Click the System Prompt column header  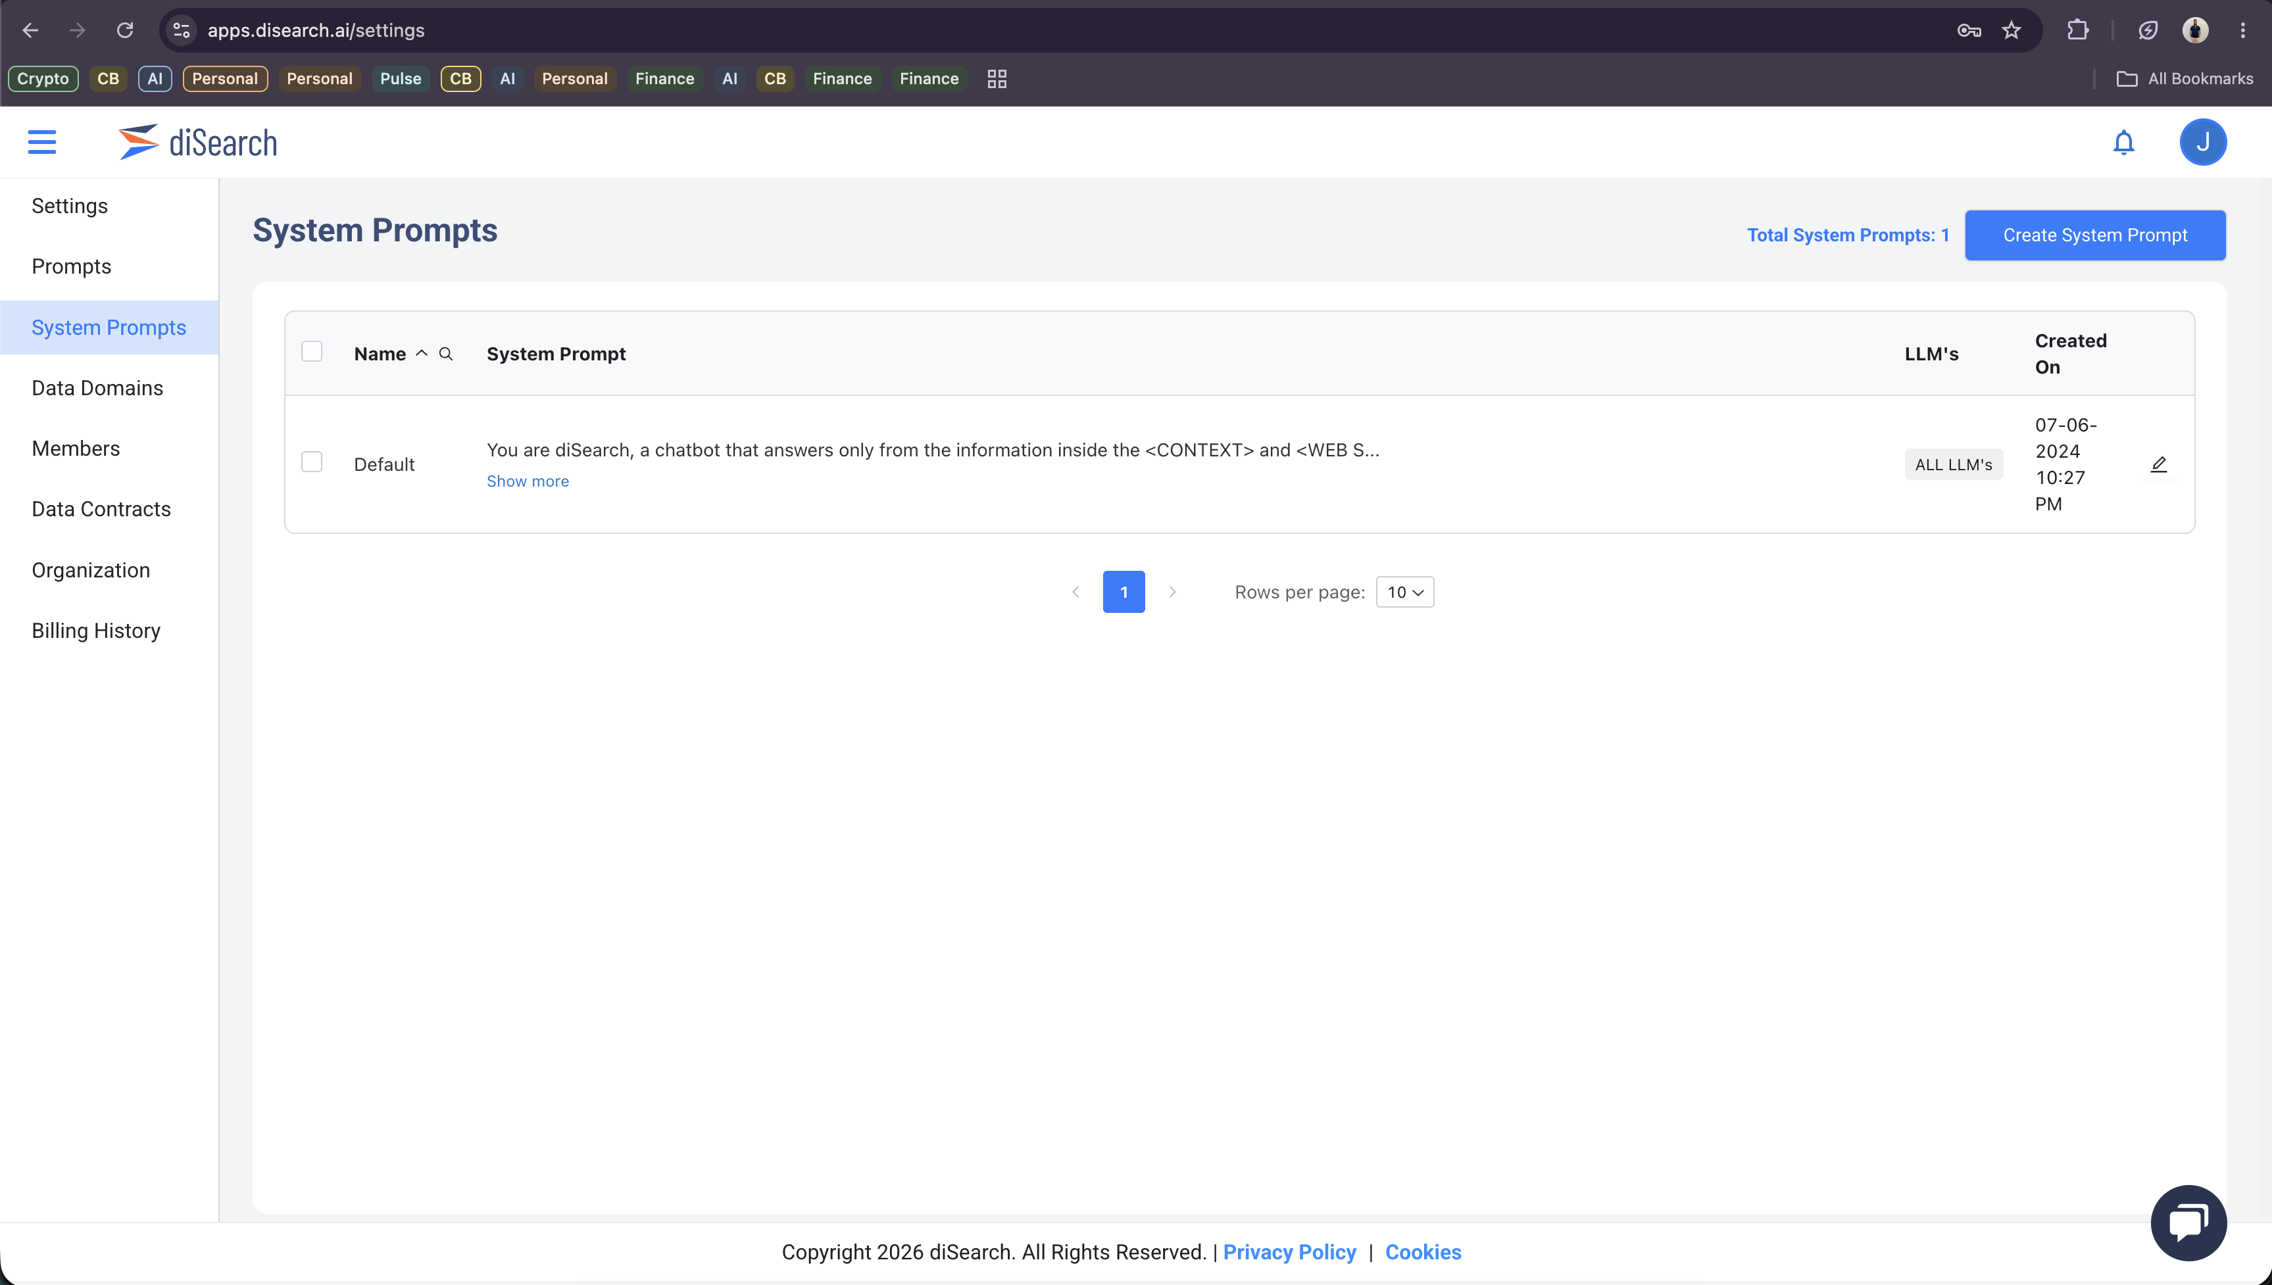click(556, 354)
